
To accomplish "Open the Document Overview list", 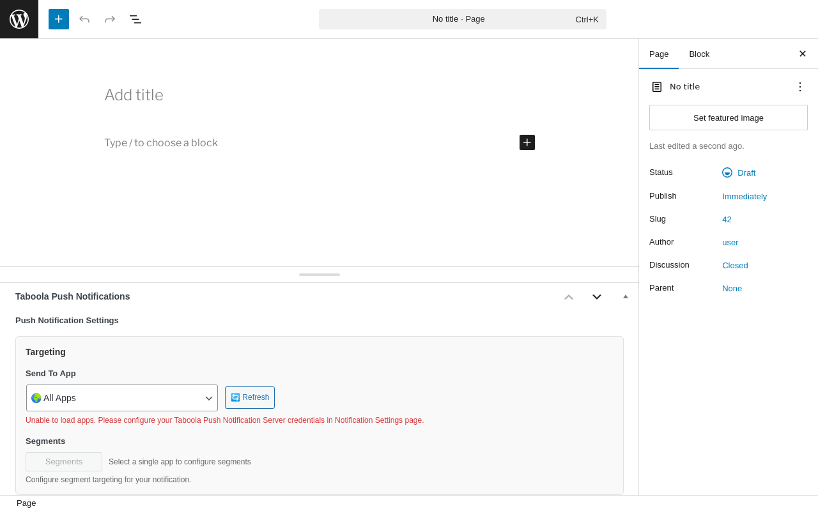I will coord(135,19).
